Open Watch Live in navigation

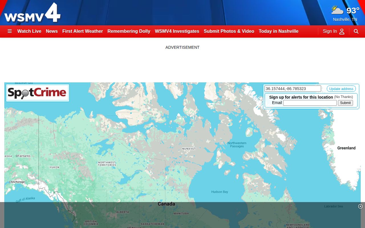[29, 31]
